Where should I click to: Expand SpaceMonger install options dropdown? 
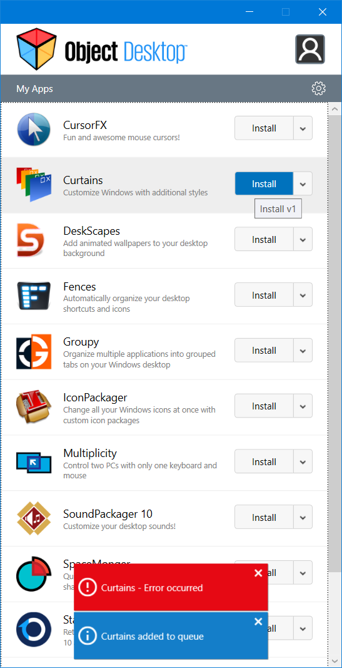[303, 573]
